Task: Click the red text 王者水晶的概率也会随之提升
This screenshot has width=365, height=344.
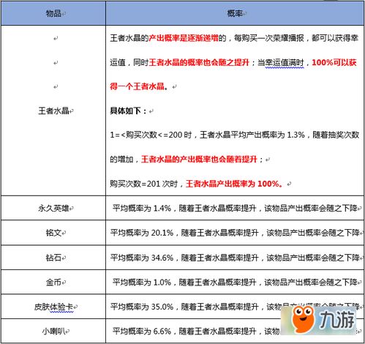Action: coord(199,62)
